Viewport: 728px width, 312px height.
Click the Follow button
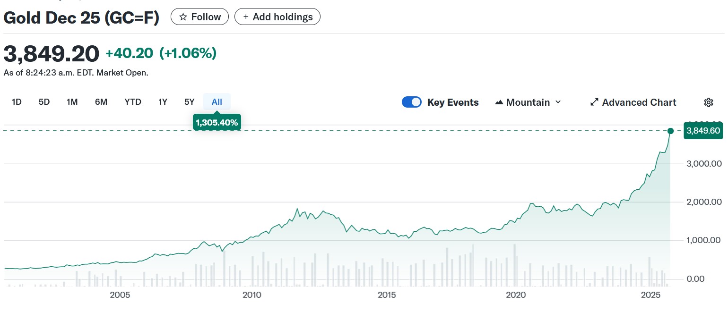pos(199,17)
